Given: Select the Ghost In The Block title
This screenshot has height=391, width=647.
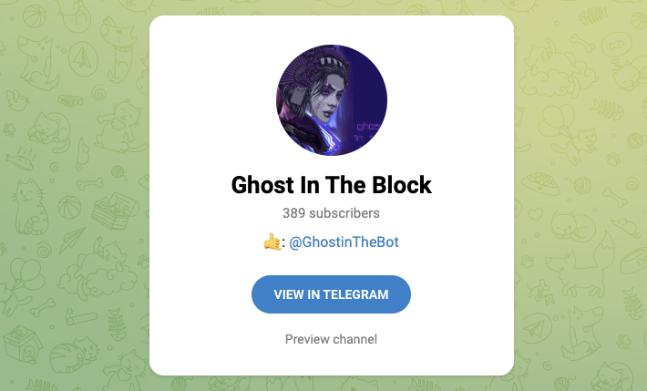Looking at the screenshot, I should point(332,185).
